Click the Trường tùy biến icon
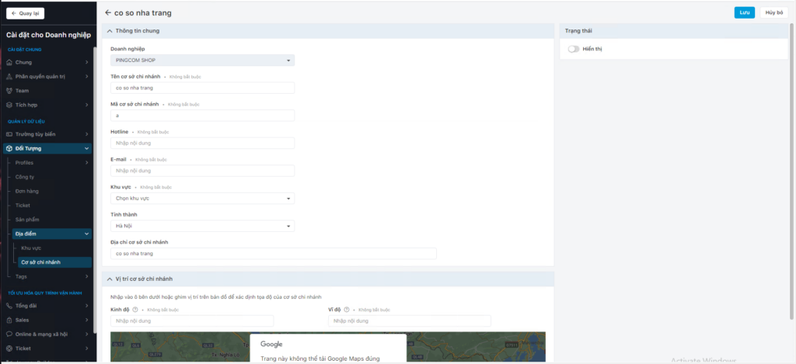796x364 pixels. coord(9,134)
